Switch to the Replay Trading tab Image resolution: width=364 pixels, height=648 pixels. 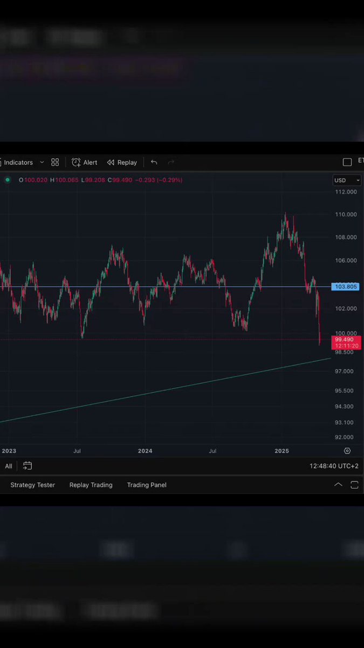pyautogui.click(x=91, y=485)
